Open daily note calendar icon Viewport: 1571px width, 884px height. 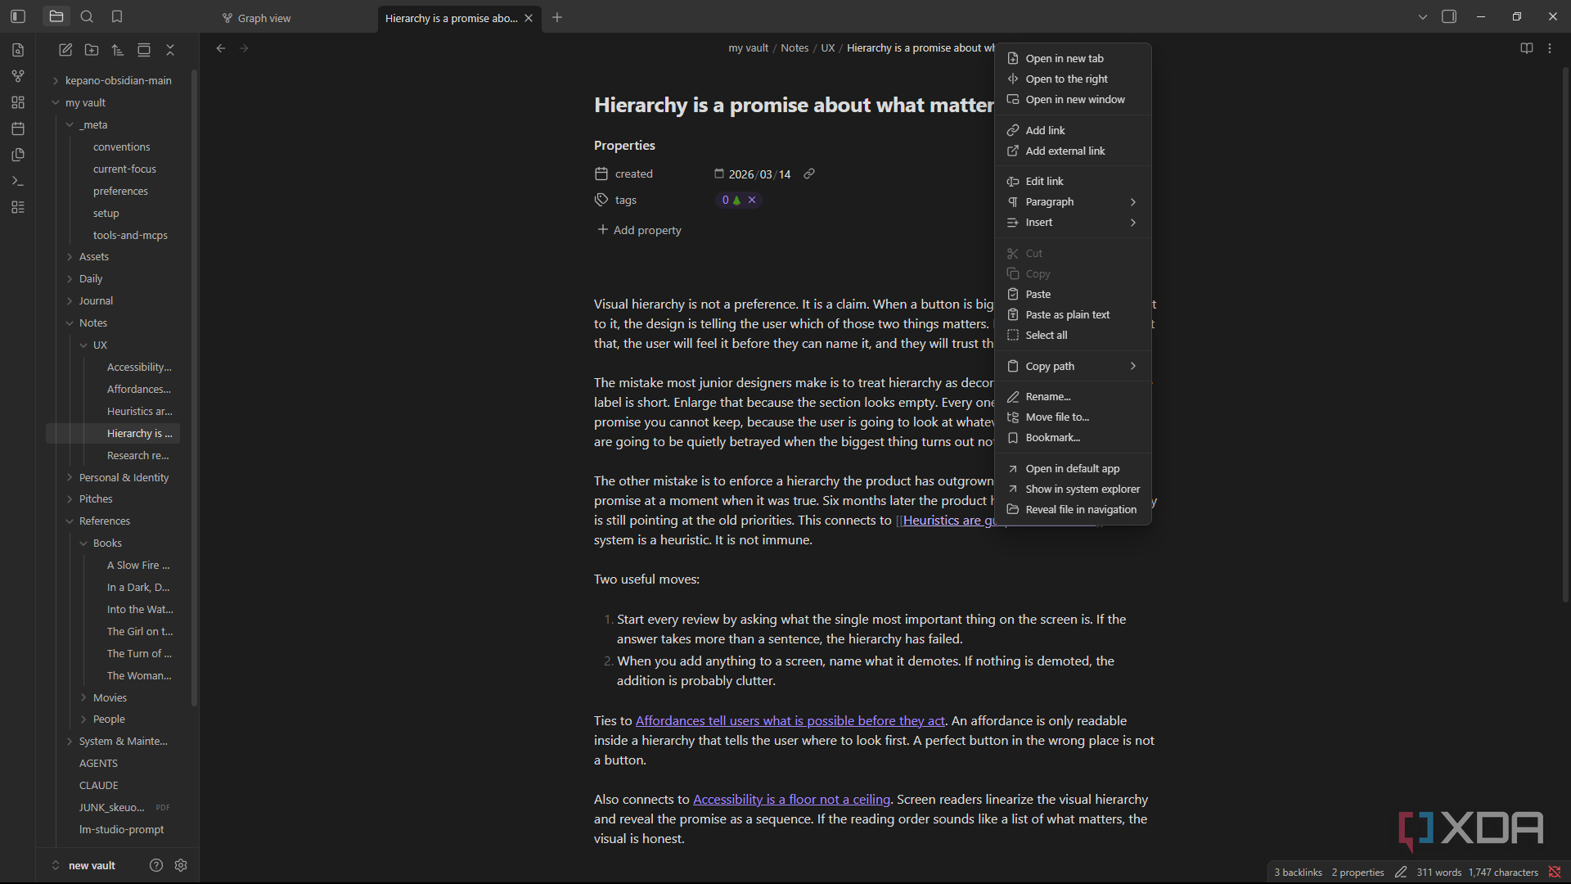click(18, 129)
